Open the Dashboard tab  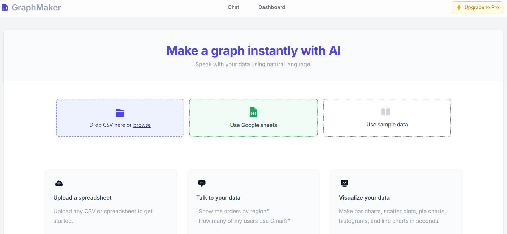pos(272,7)
